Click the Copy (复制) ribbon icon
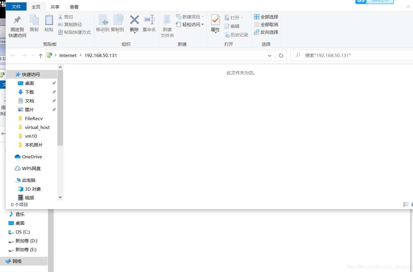The width and height of the screenshot is (413, 272). pyautogui.click(x=34, y=20)
